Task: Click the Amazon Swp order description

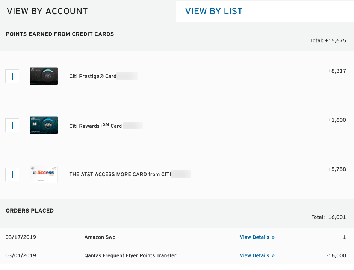Action: (x=100, y=237)
